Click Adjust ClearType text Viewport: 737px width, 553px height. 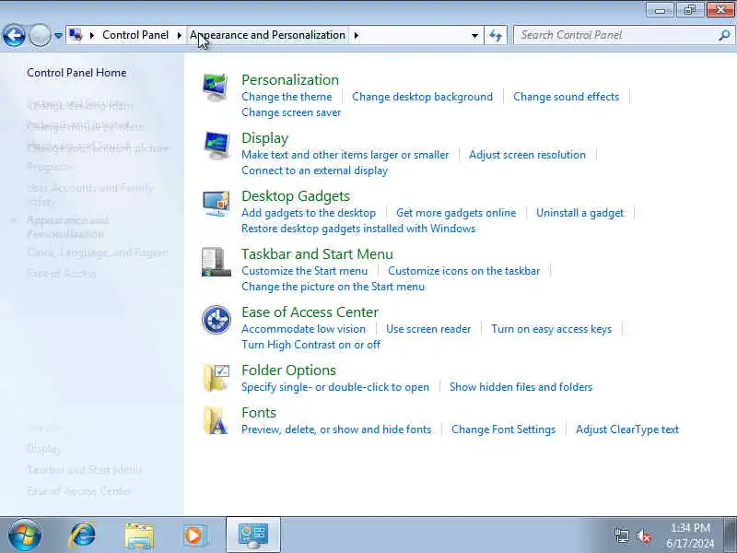(x=627, y=429)
